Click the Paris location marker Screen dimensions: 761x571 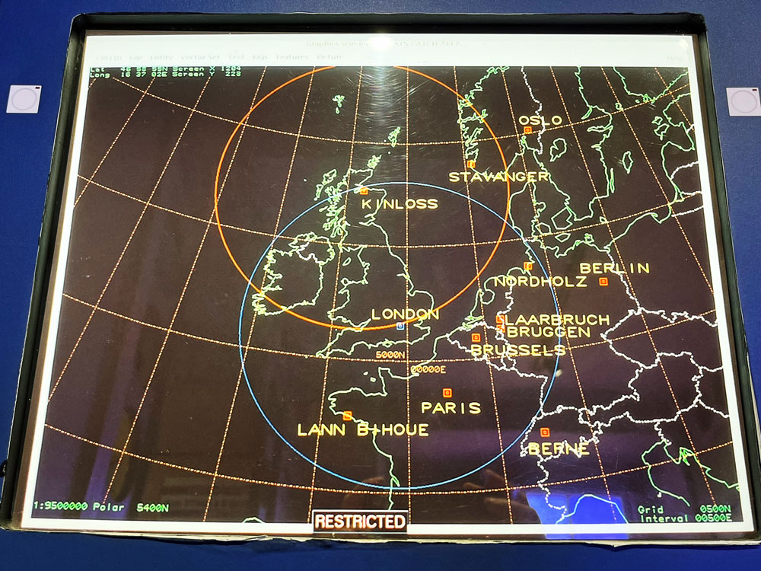point(447,393)
